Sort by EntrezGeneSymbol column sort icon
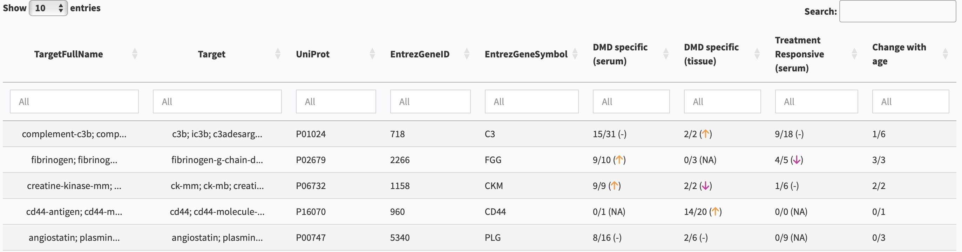The width and height of the screenshot is (962, 252). pos(575,54)
